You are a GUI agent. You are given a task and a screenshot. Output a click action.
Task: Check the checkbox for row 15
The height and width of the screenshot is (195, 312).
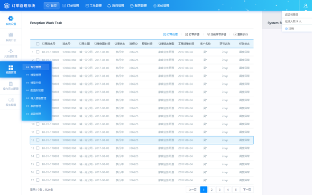[x=37, y=164]
